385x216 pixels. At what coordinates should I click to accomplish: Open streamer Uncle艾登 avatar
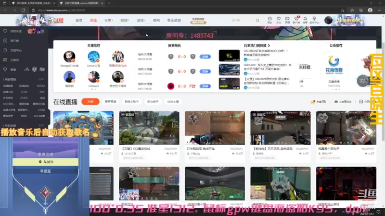(93, 57)
